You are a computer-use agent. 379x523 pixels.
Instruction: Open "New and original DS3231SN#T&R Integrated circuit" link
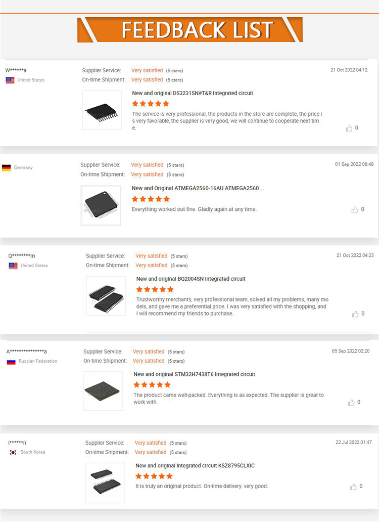coord(193,93)
